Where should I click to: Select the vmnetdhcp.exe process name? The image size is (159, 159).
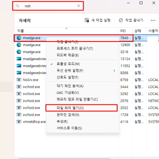[x=34, y=122]
